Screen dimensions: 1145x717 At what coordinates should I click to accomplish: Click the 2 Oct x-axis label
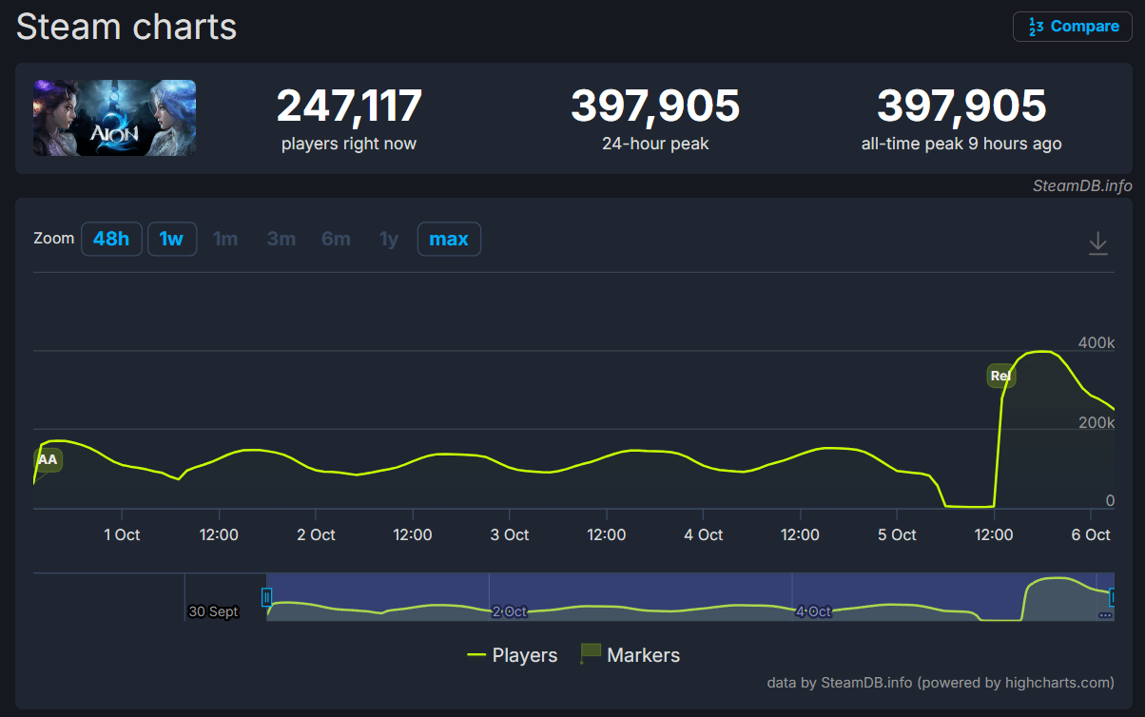pyautogui.click(x=316, y=535)
